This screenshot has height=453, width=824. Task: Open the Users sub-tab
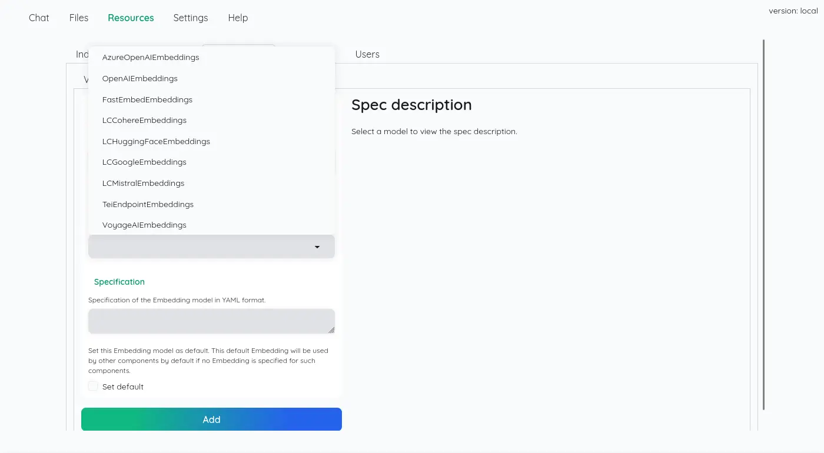pyautogui.click(x=367, y=54)
